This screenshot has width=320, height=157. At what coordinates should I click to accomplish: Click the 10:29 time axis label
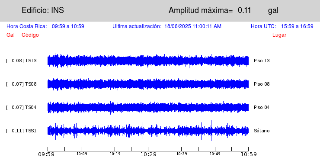[x=149, y=154]
